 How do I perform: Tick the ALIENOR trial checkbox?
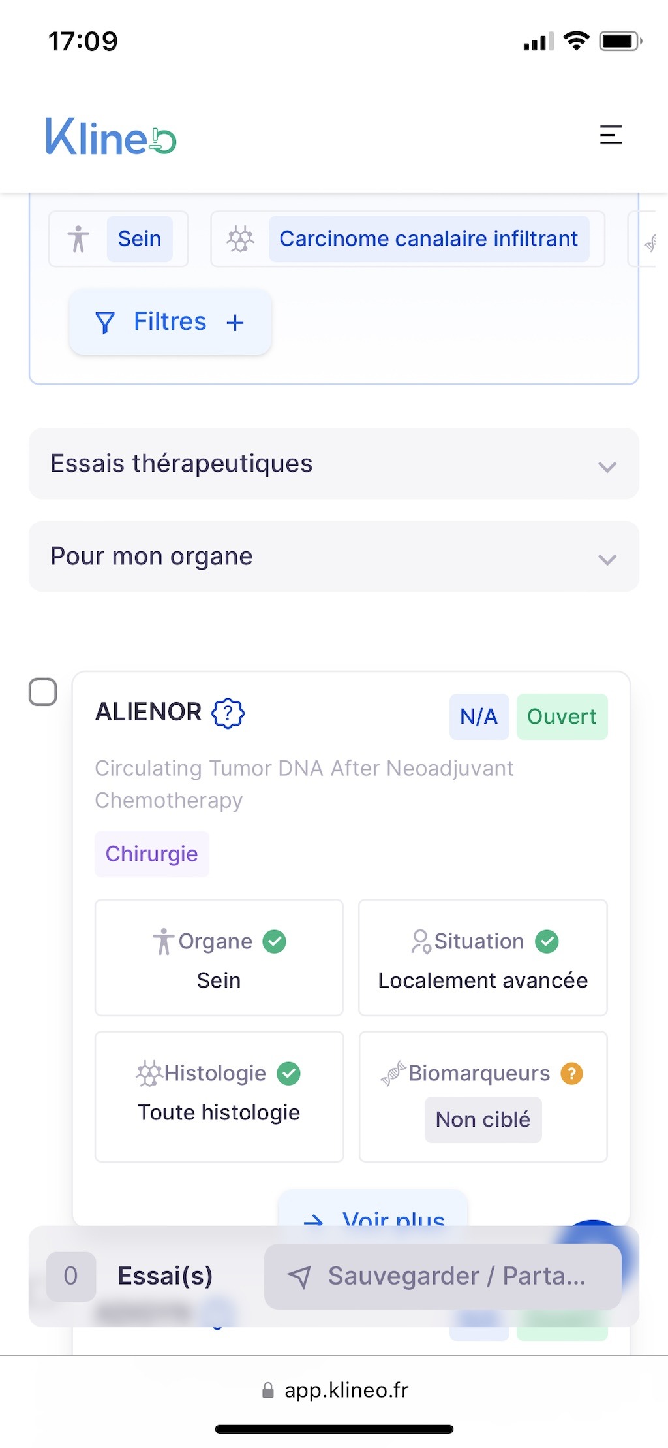point(43,692)
